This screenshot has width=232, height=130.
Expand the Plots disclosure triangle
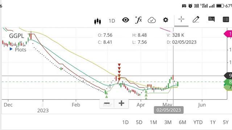pos(11,49)
